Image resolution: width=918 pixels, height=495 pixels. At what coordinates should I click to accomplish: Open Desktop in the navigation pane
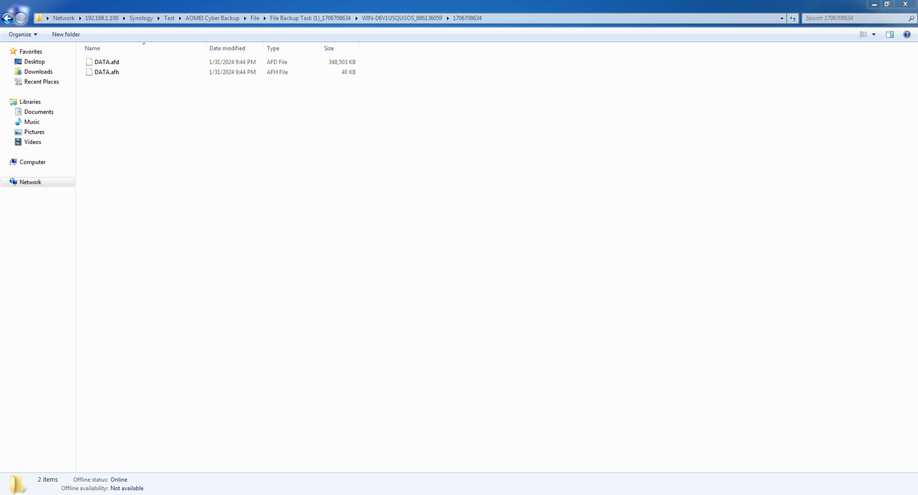[x=34, y=62]
